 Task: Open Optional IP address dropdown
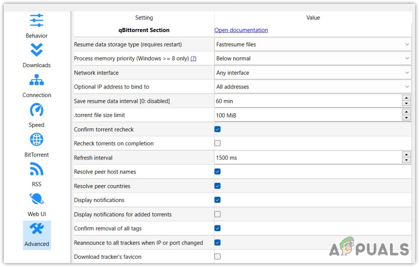pyautogui.click(x=313, y=87)
